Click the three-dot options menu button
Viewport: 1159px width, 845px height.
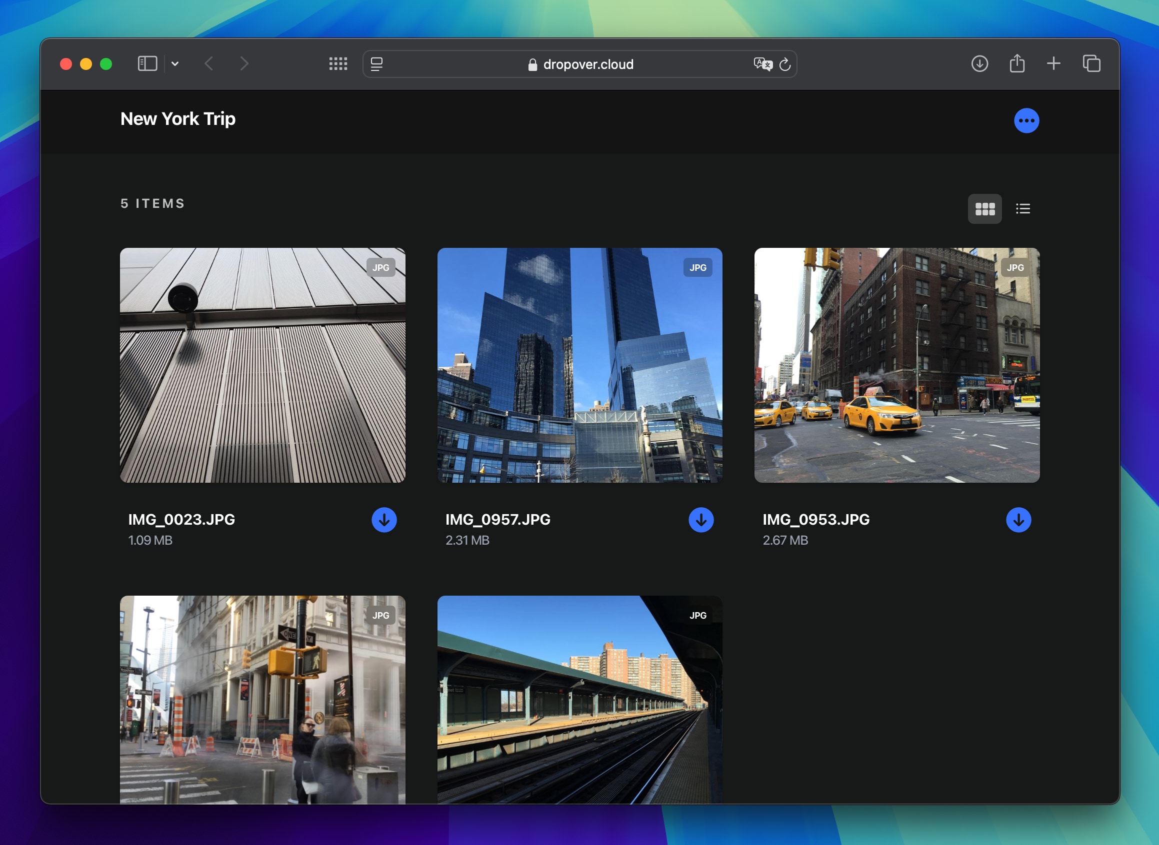(x=1026, y=120)
